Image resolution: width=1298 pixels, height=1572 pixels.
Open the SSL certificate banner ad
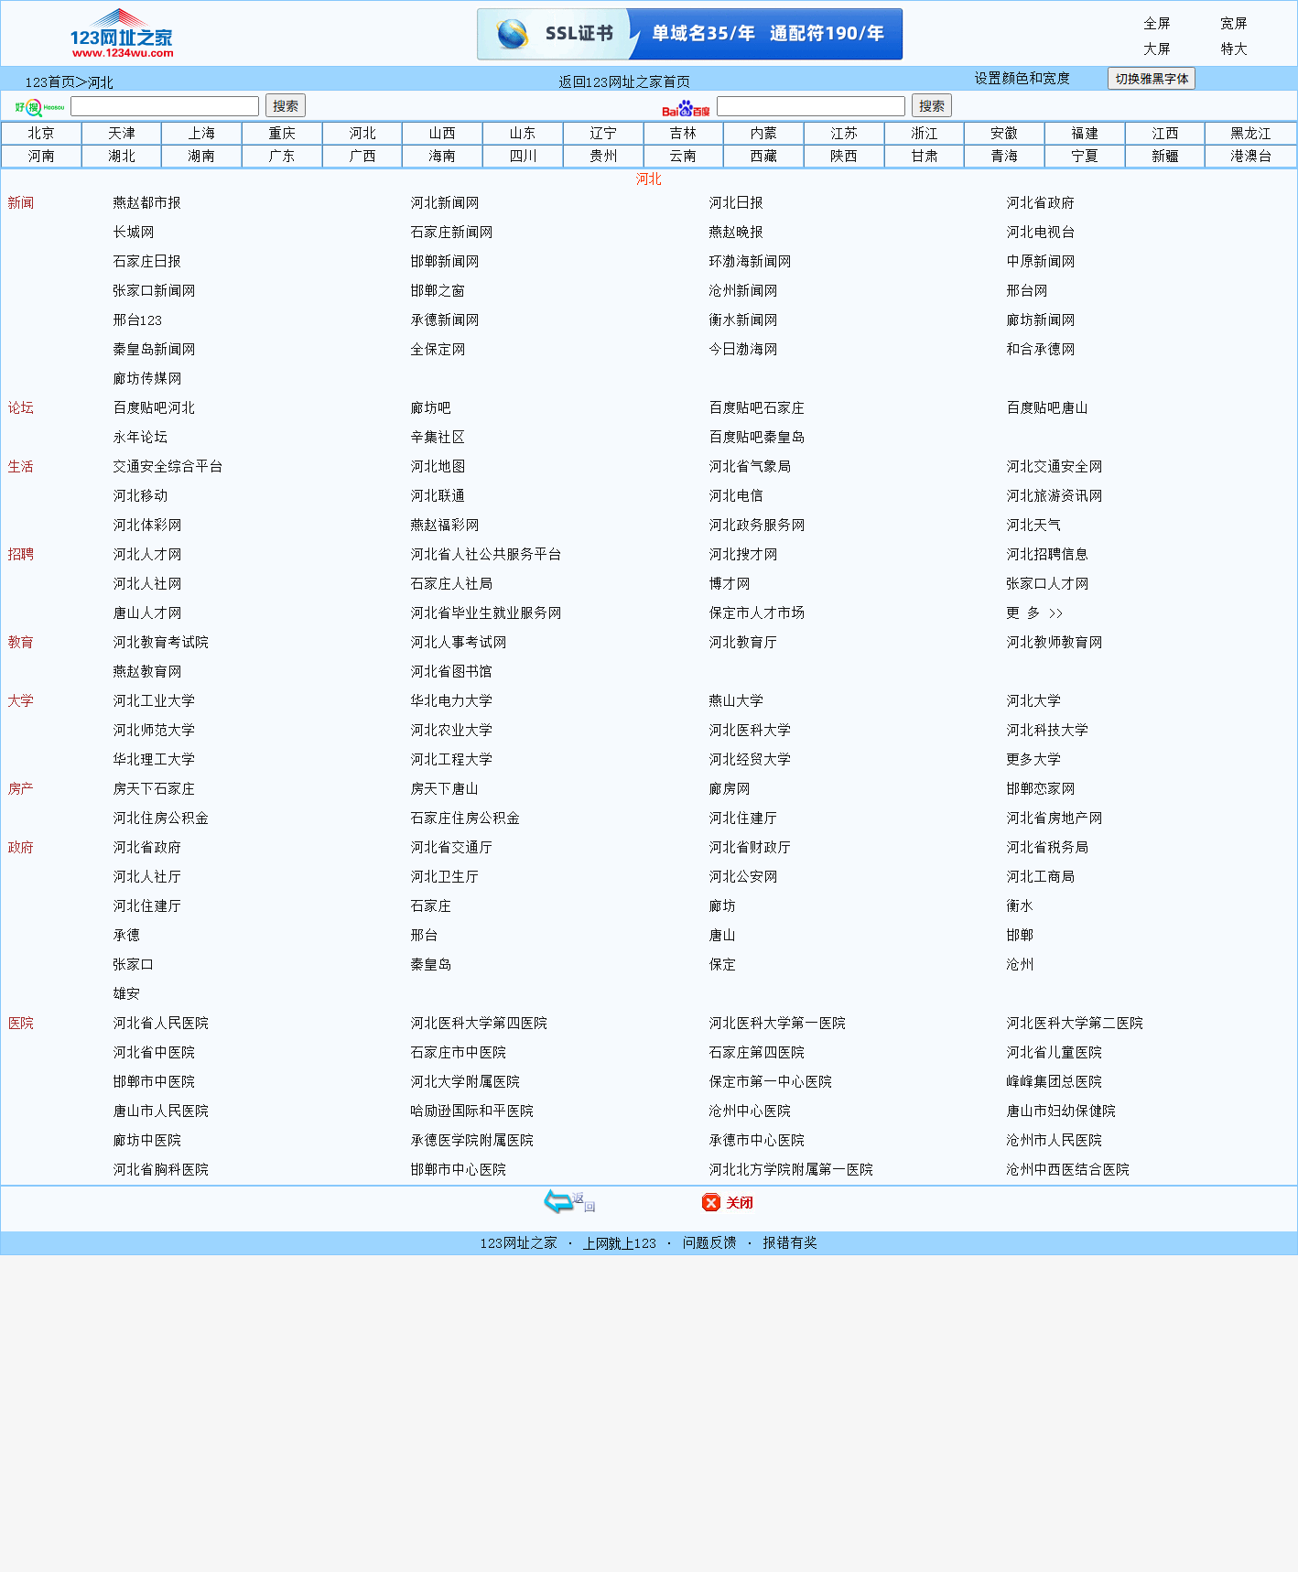(x=689, y=34)
